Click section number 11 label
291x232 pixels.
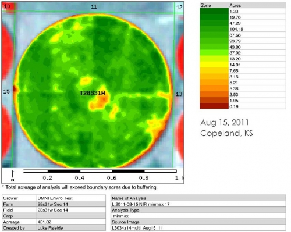pos(94,7)
